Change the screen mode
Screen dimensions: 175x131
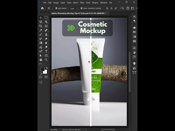click(46, 77)
